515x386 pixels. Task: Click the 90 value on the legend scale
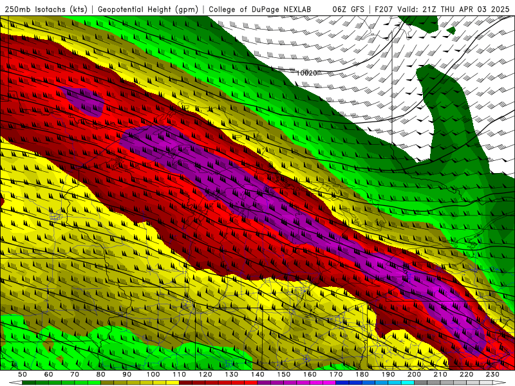coord(127,374)
